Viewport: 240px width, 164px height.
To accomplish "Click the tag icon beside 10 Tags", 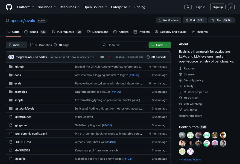I will 55,45.
